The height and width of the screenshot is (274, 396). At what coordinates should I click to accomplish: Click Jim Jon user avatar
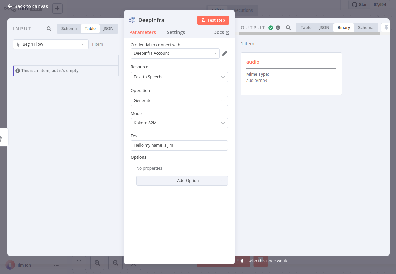coord(10,265)
